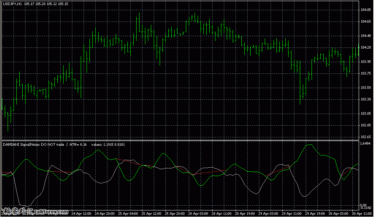This screenshot has width=374, height=217.
Task: Click the highest green indicator peak near 29 Apr 19:00
Action: [309, 145]
